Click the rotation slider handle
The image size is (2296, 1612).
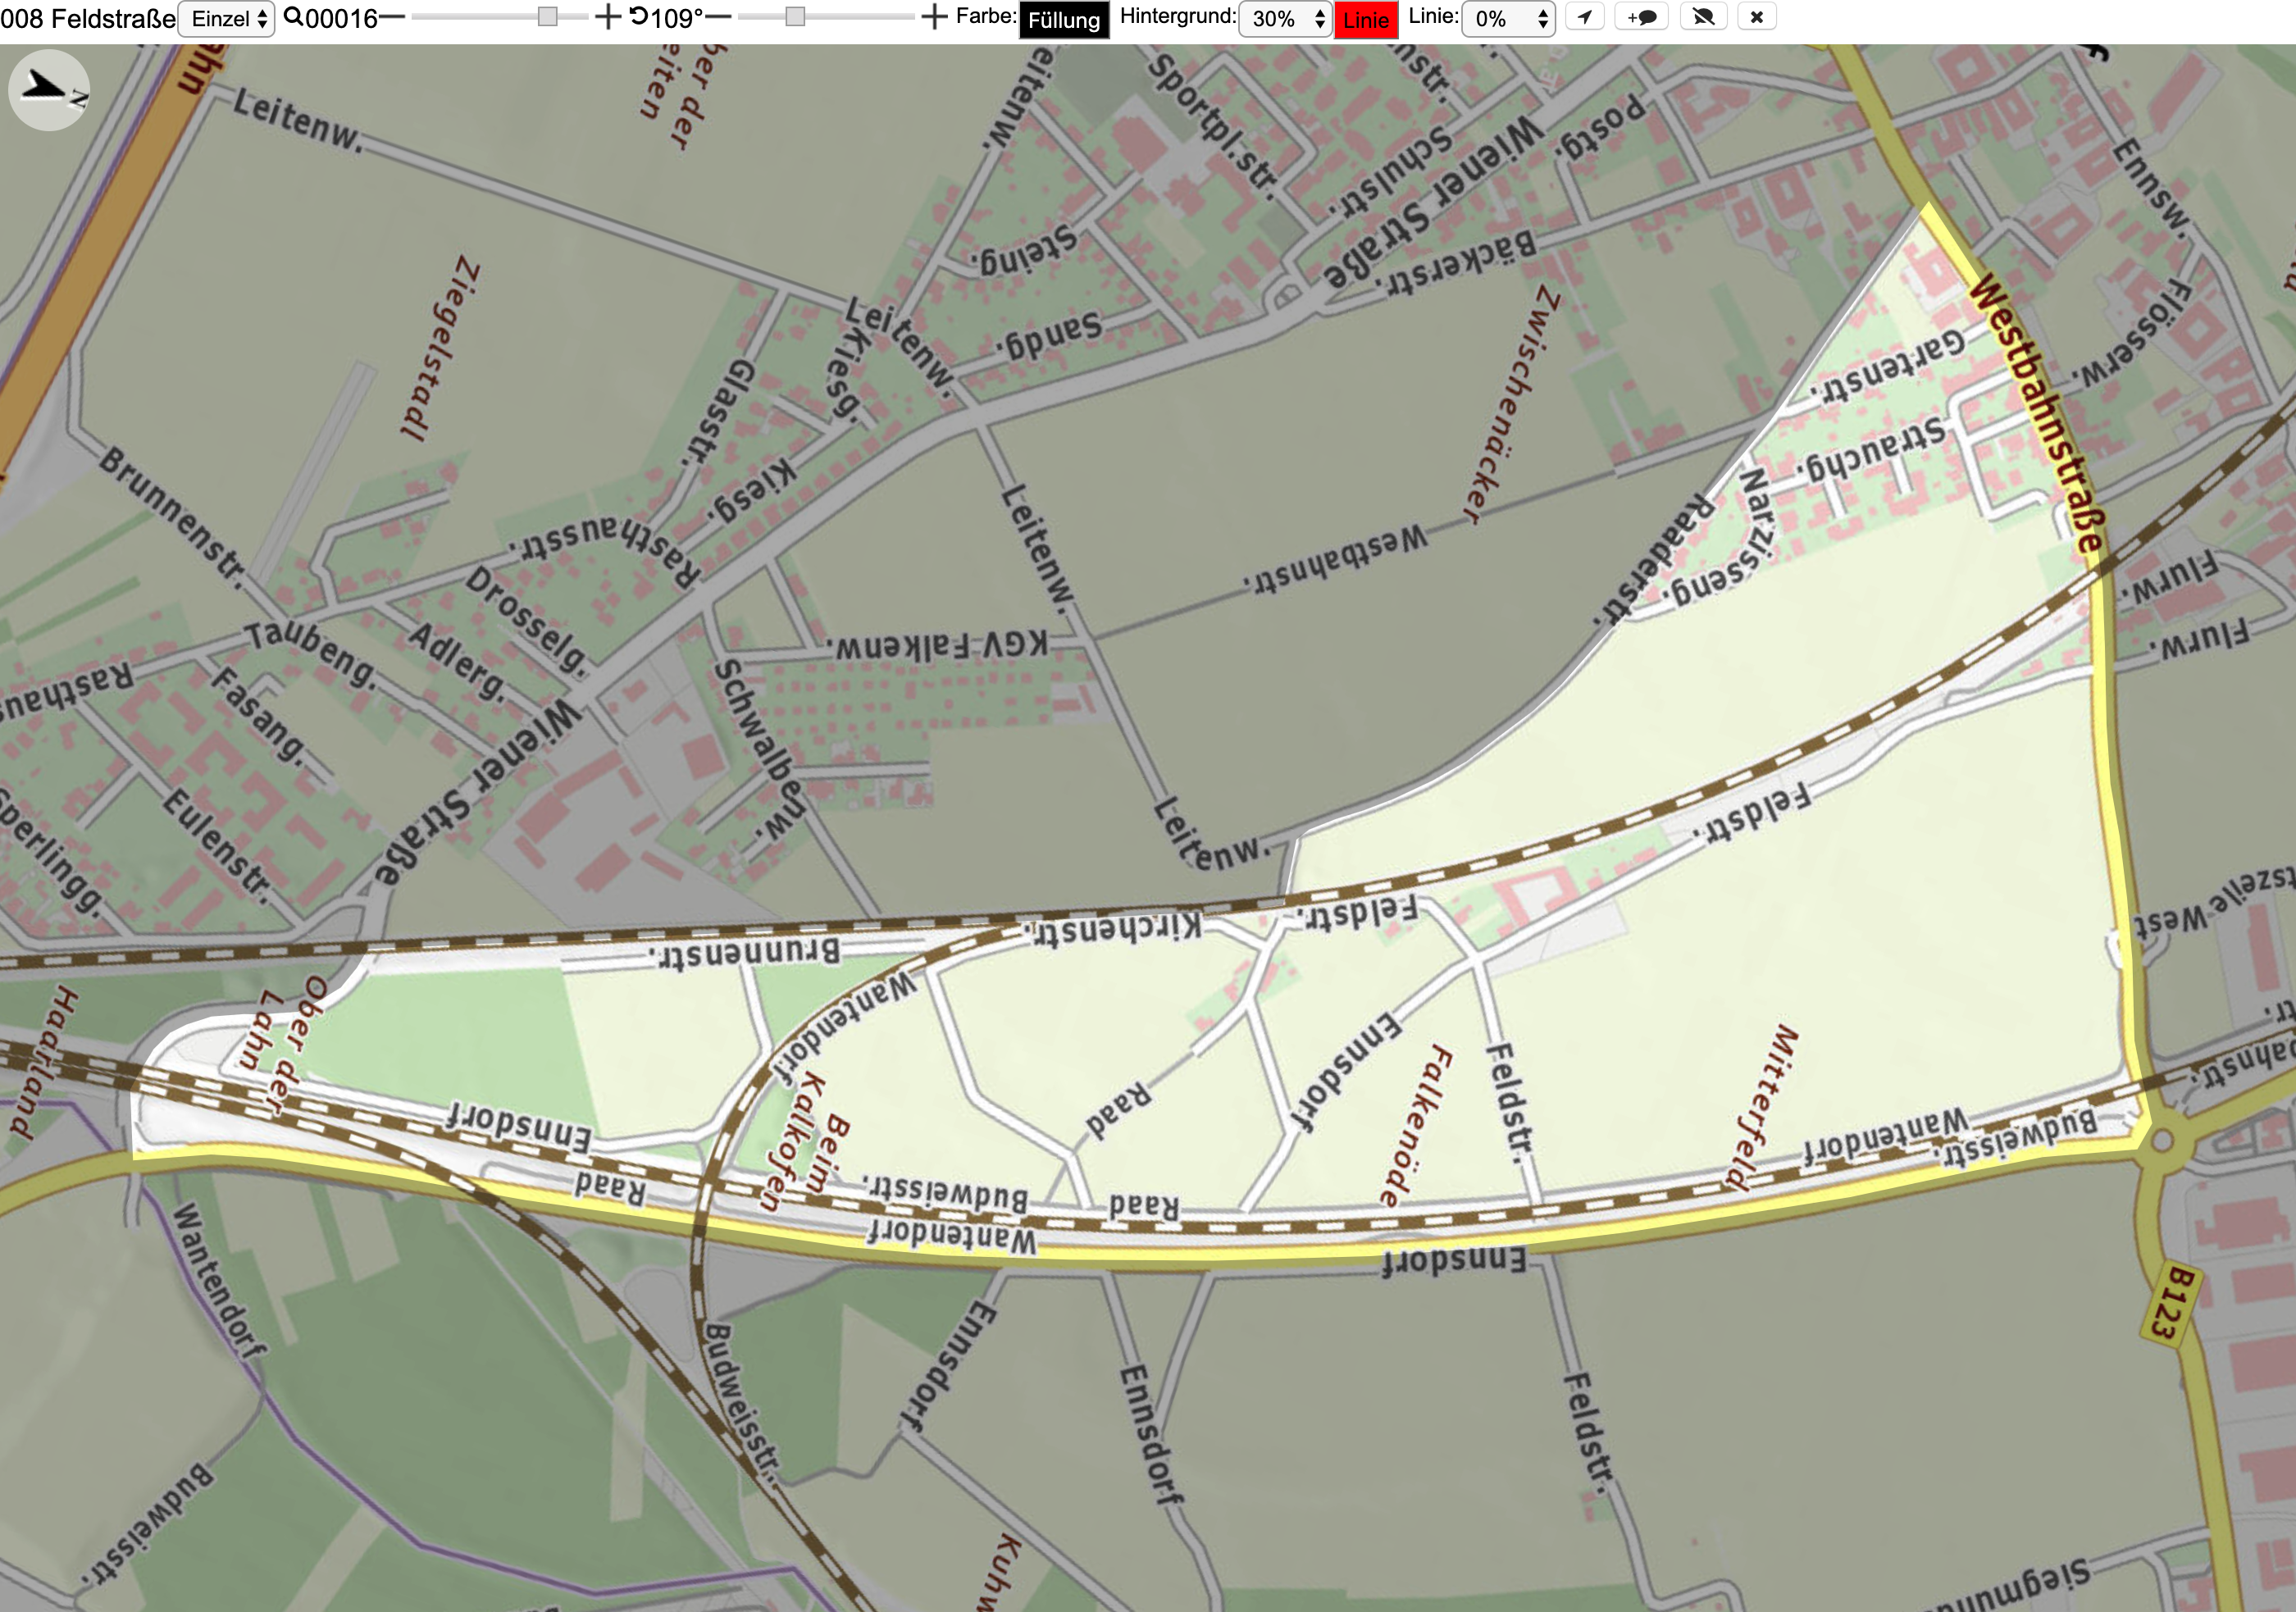tap(795, 17)
